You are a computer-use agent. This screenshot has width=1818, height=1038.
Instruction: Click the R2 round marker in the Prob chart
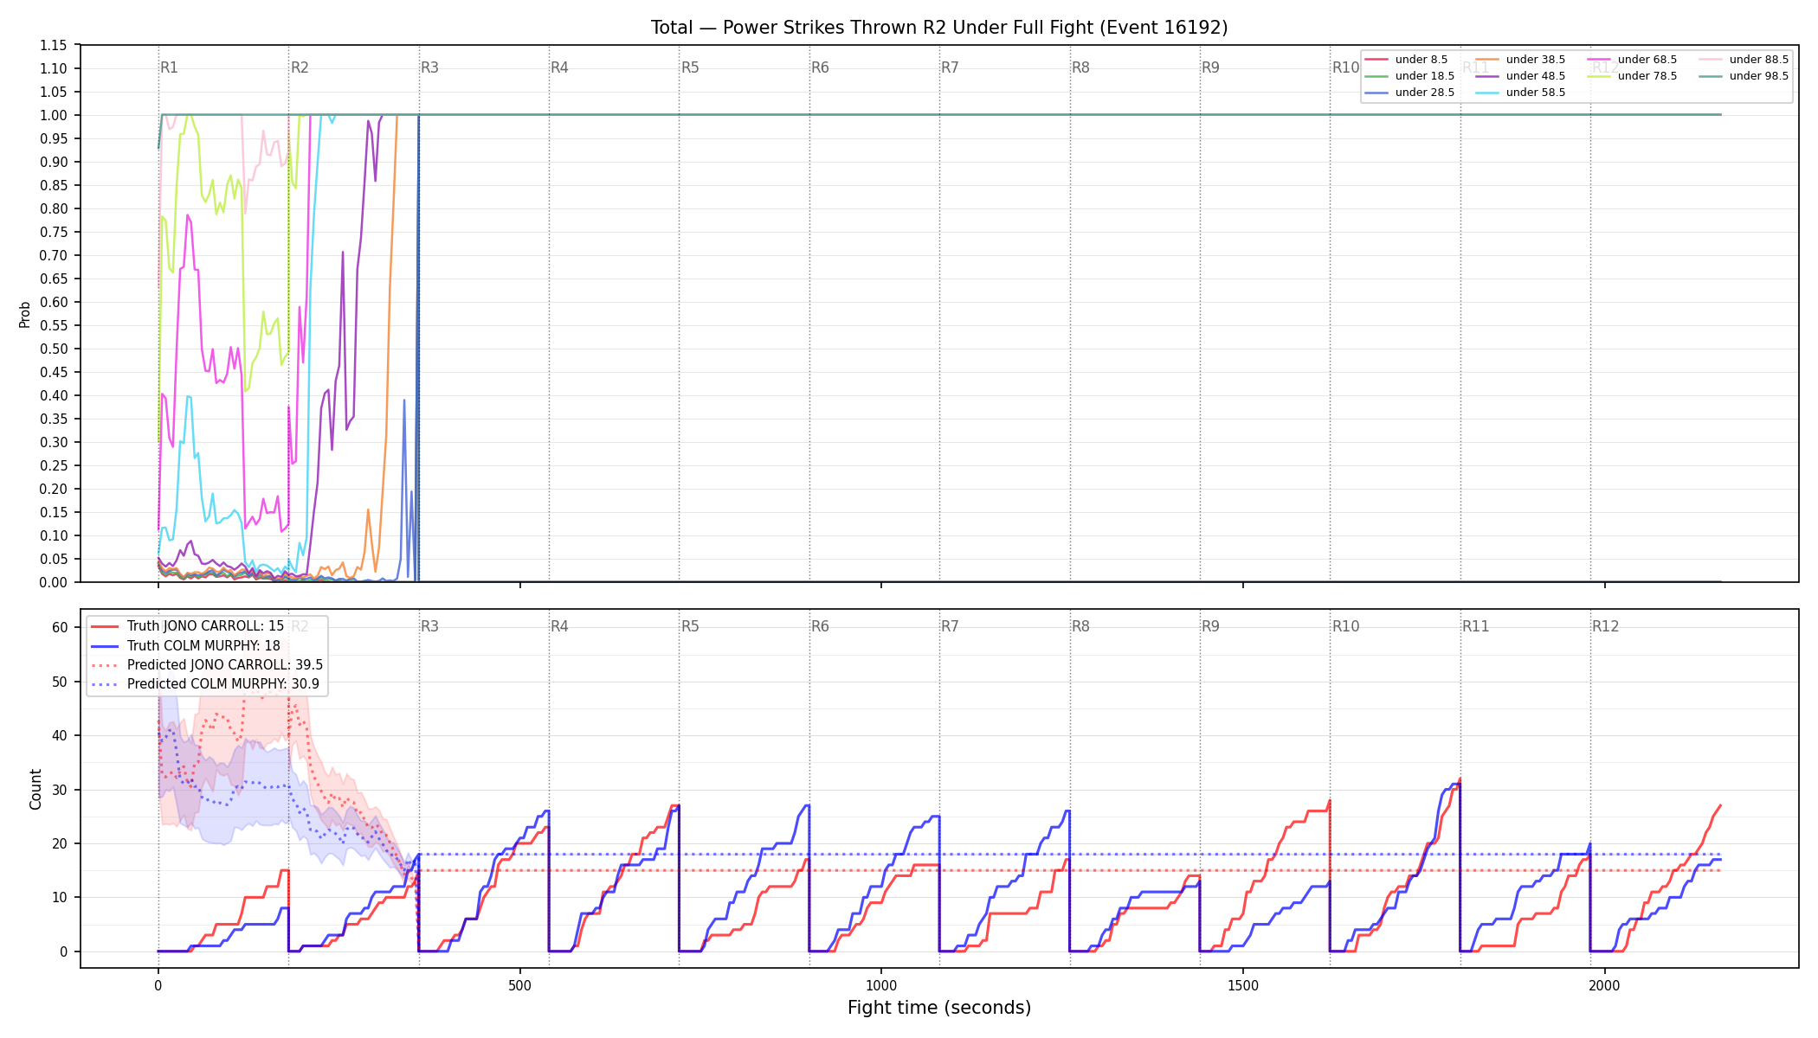pos(300,67)
